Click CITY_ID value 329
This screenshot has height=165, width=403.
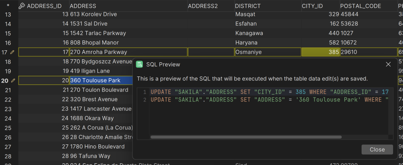point(321,14)
